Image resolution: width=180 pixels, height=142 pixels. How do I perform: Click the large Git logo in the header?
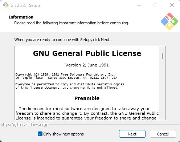pos(169,21)
